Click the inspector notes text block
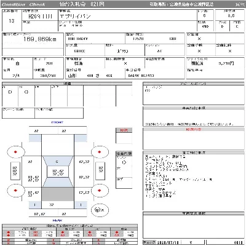The height and width of the screenshot is (246, 246). pos(178,176)
